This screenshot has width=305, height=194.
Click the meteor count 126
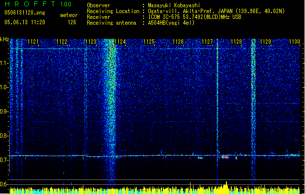pyautogui.click(x=72, y=22)
